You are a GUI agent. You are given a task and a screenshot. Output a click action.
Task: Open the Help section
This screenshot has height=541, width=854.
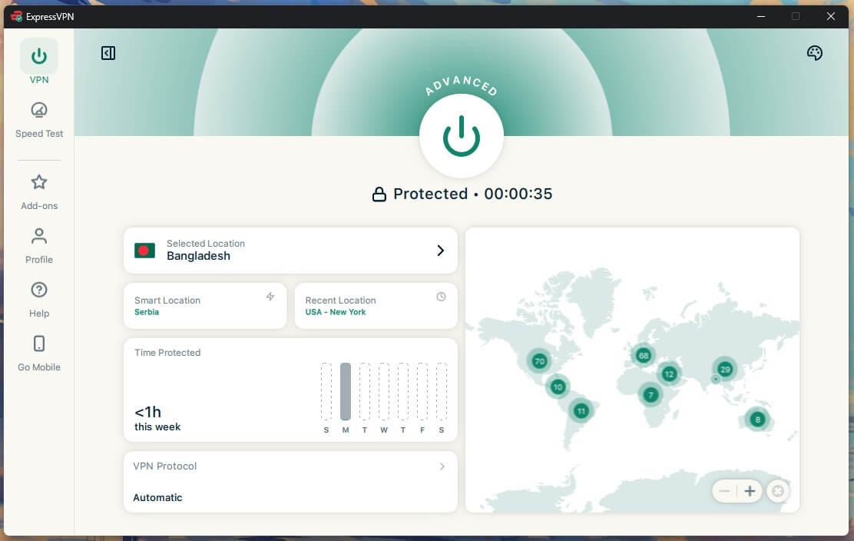(x=38, y=300)
